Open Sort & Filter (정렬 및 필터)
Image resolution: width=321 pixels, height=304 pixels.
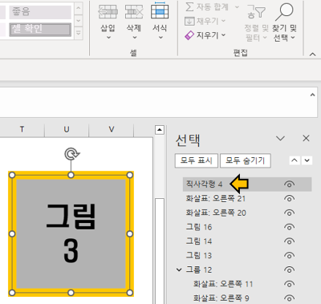click(256, 23)
